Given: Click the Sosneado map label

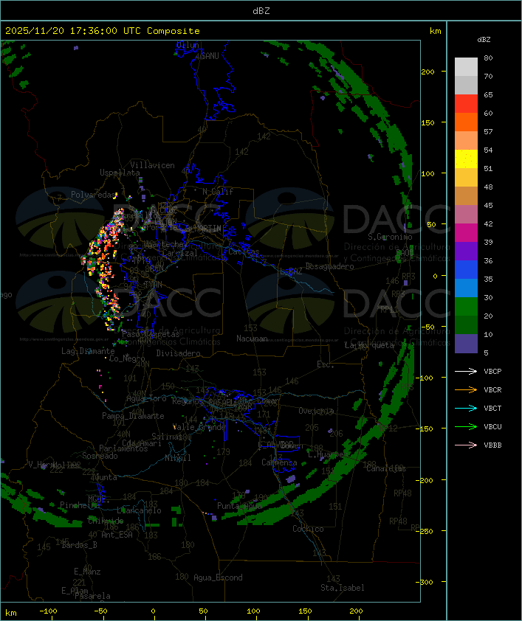Looking at the screenshot, I should pos(100,456).
